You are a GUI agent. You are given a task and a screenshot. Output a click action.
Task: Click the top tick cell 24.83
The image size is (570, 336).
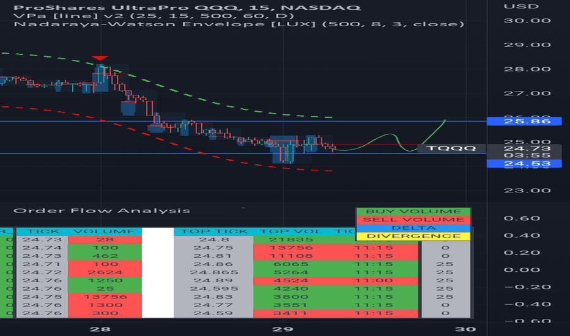[x=214, y=297]
